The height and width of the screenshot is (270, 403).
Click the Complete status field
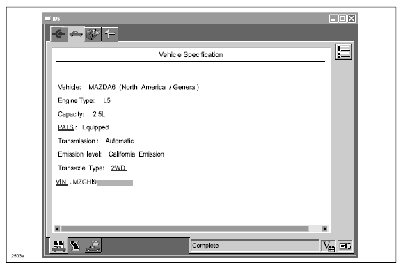255,246
